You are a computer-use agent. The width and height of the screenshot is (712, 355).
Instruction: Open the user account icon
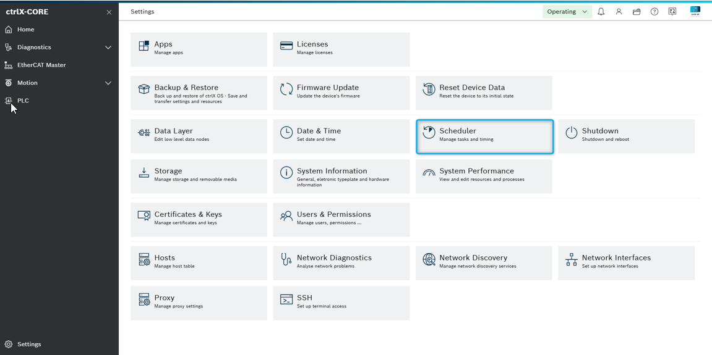pyautogui.click(x=619, y=12)
